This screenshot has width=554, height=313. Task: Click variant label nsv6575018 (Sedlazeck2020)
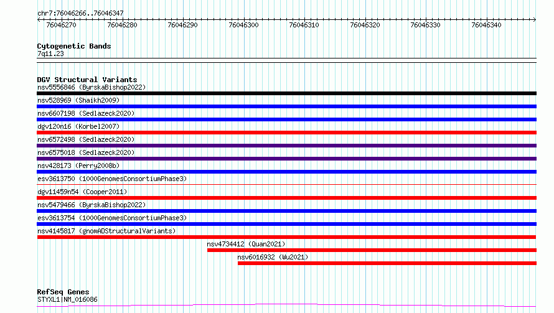click(x=86, y=152)
